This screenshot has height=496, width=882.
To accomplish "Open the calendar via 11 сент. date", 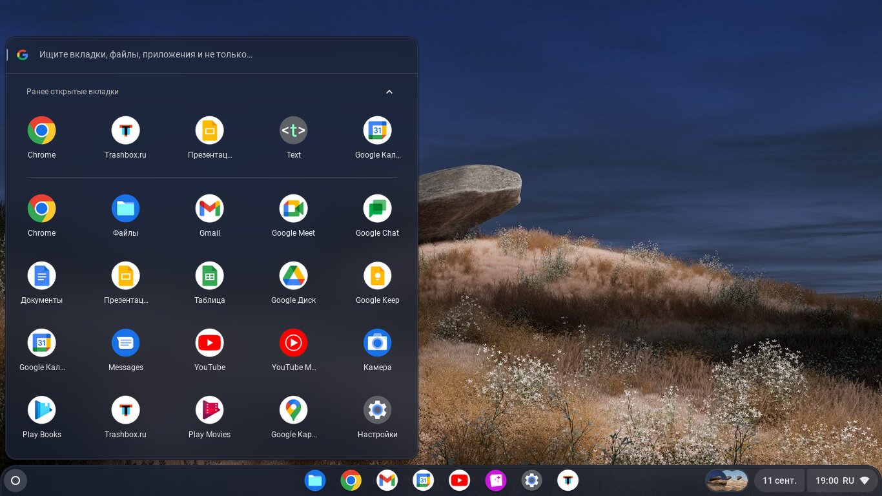I will point(779,480).
